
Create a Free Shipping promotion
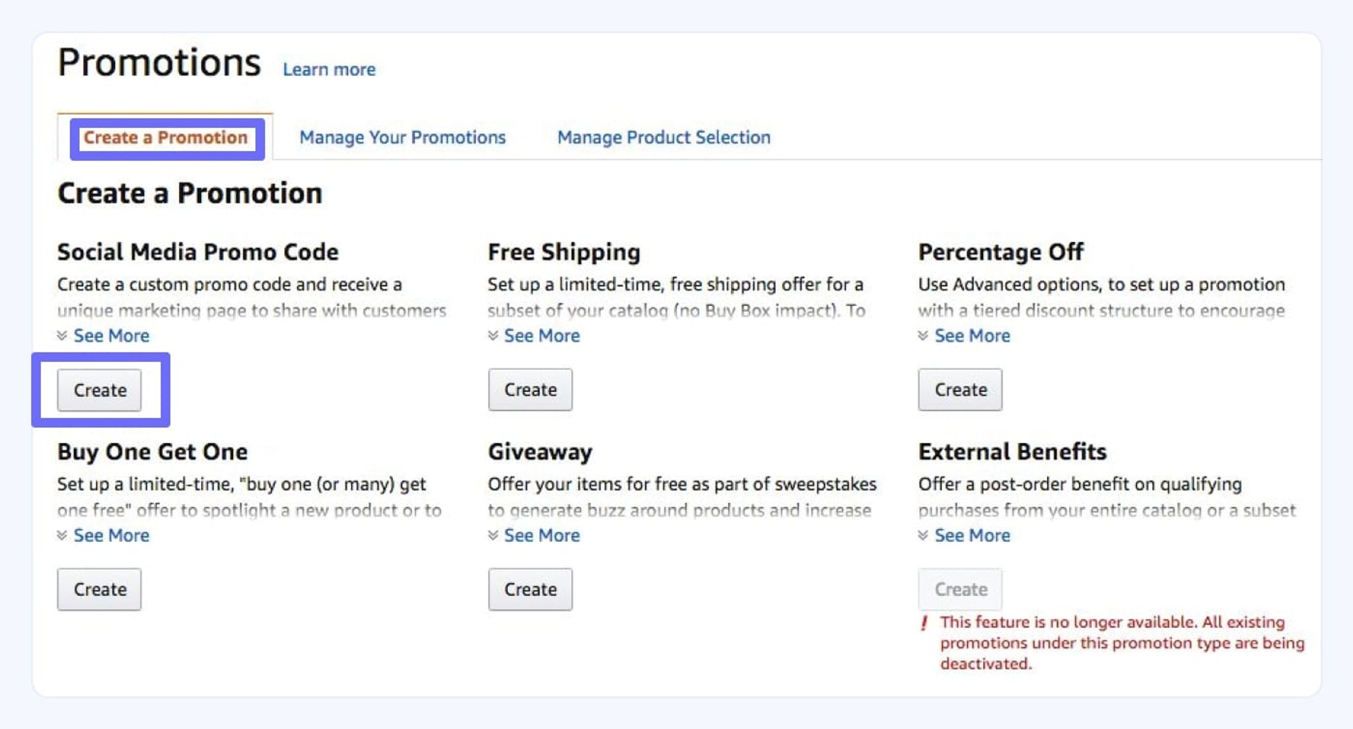tap(530, 390)
